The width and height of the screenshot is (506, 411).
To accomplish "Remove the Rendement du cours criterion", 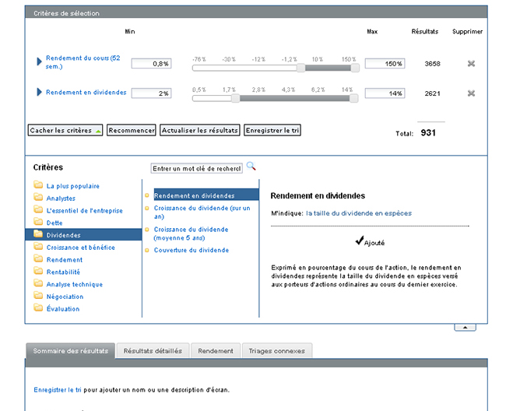I will pyautogui.click(x=471, y=64).
